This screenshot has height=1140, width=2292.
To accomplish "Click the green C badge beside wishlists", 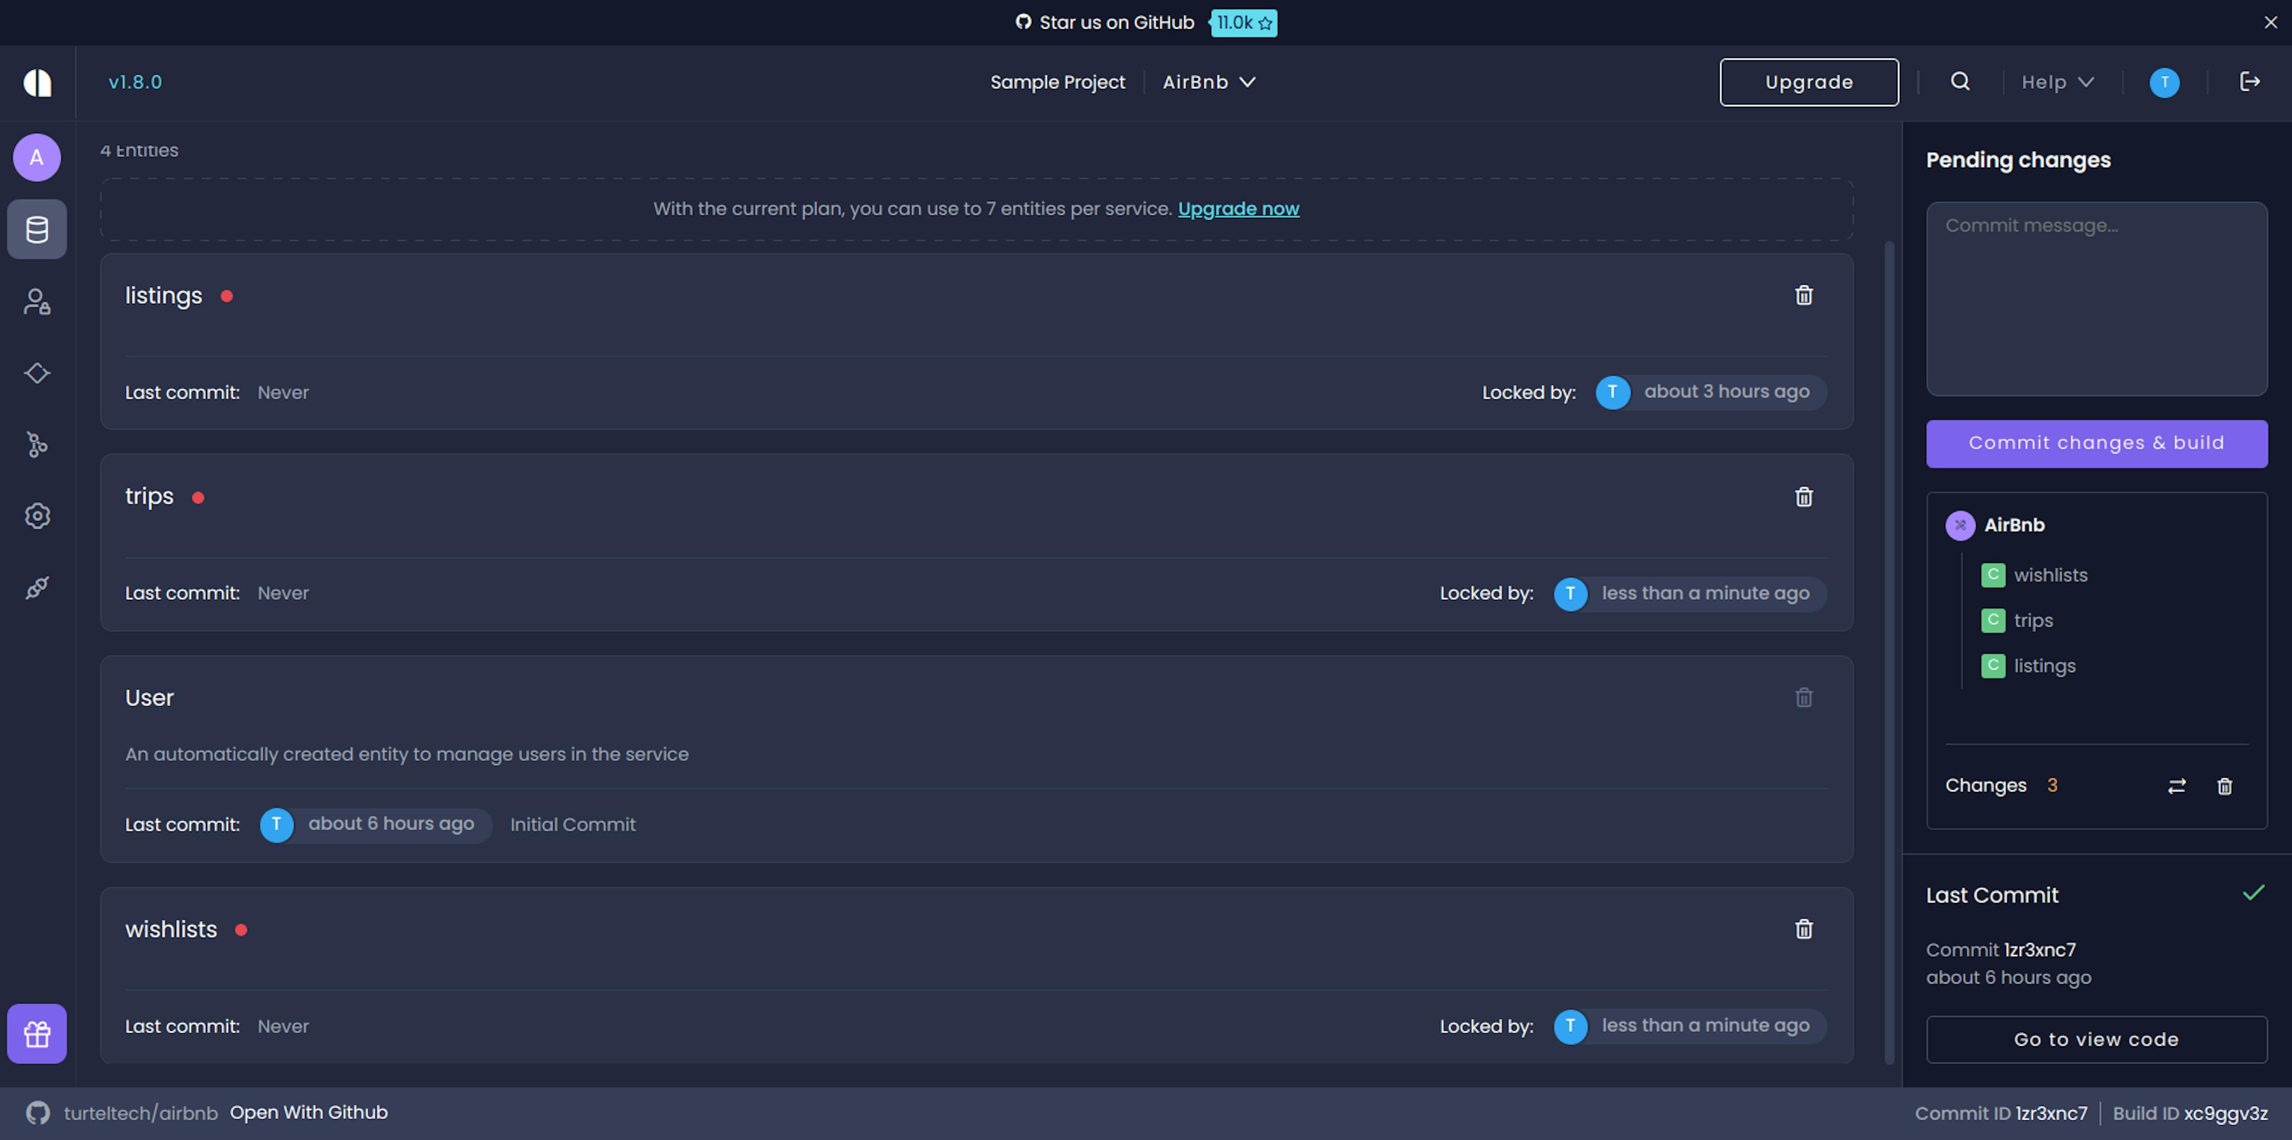I will click(x=1993, y=575).
